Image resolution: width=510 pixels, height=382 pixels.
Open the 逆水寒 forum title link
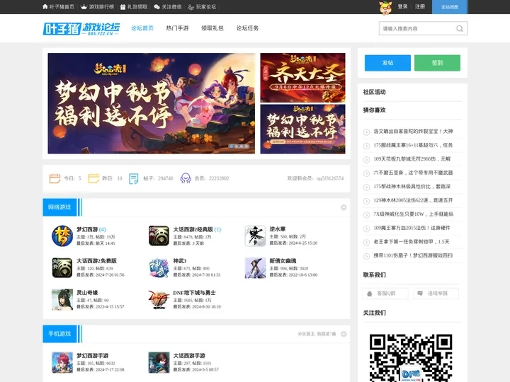(x=278, y=229)
